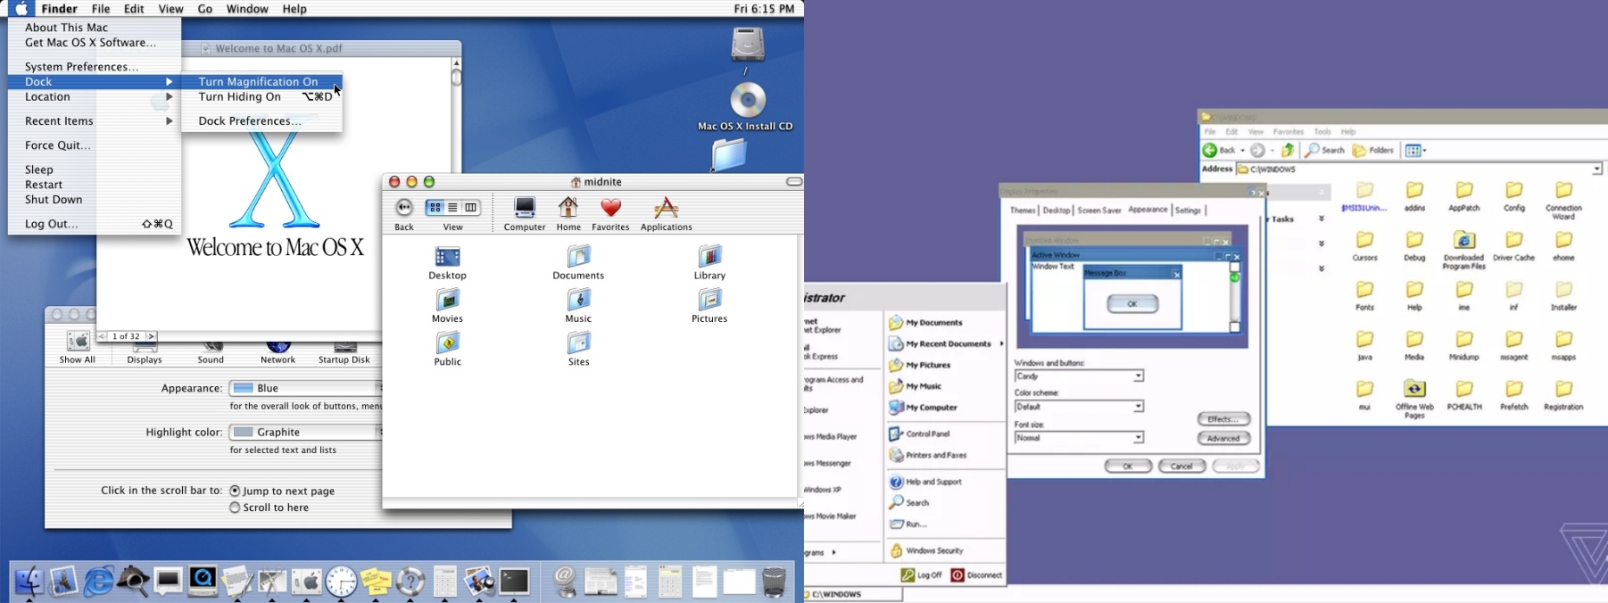Open Font size Normal dropdown
Screen dimensions: 1608x603
point(1079,438)
